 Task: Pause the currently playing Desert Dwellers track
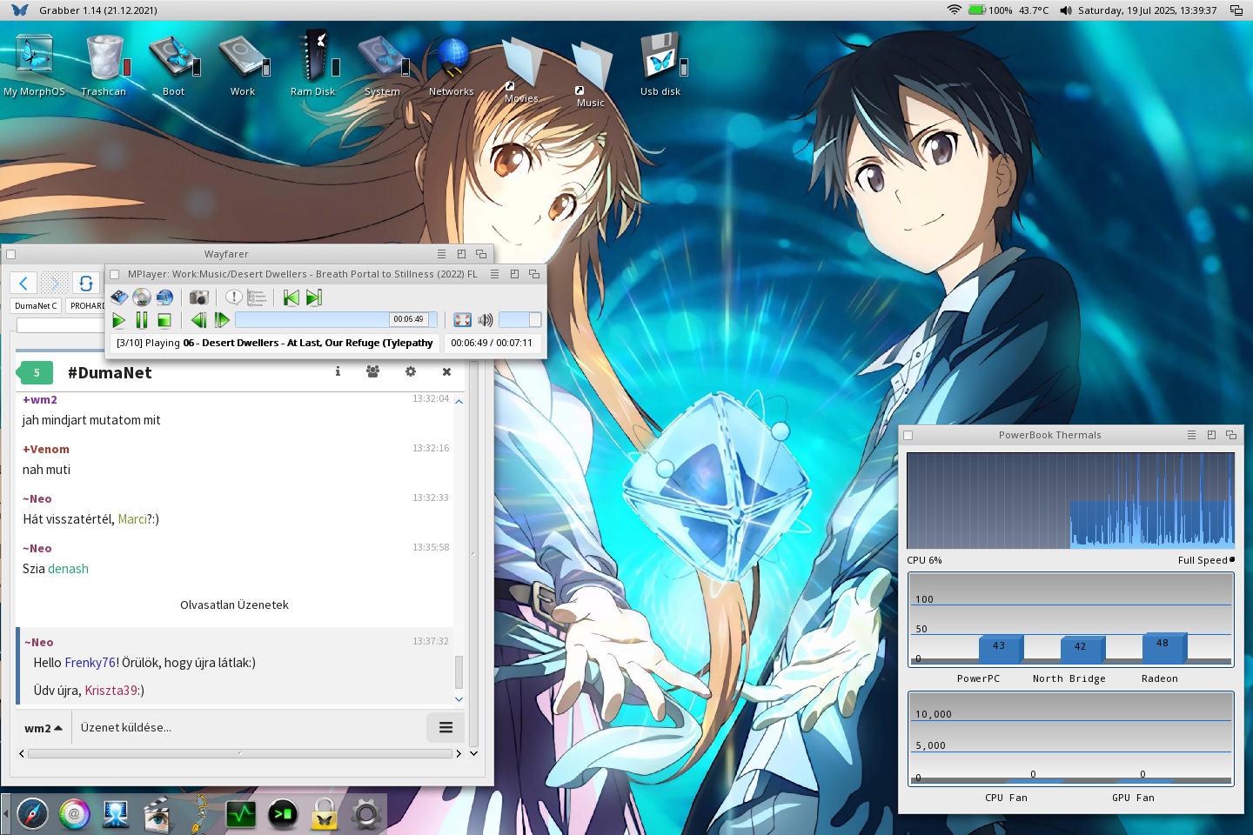(x=142, y=320)
